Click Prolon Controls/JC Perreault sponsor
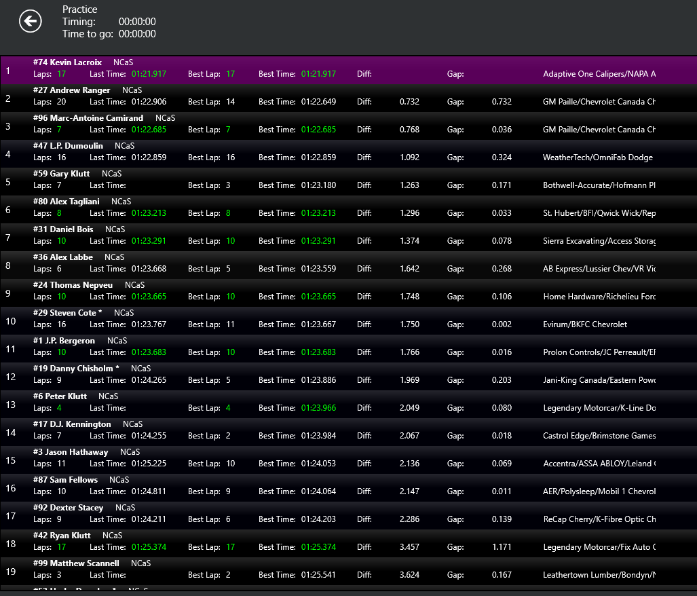 point(599,352)
